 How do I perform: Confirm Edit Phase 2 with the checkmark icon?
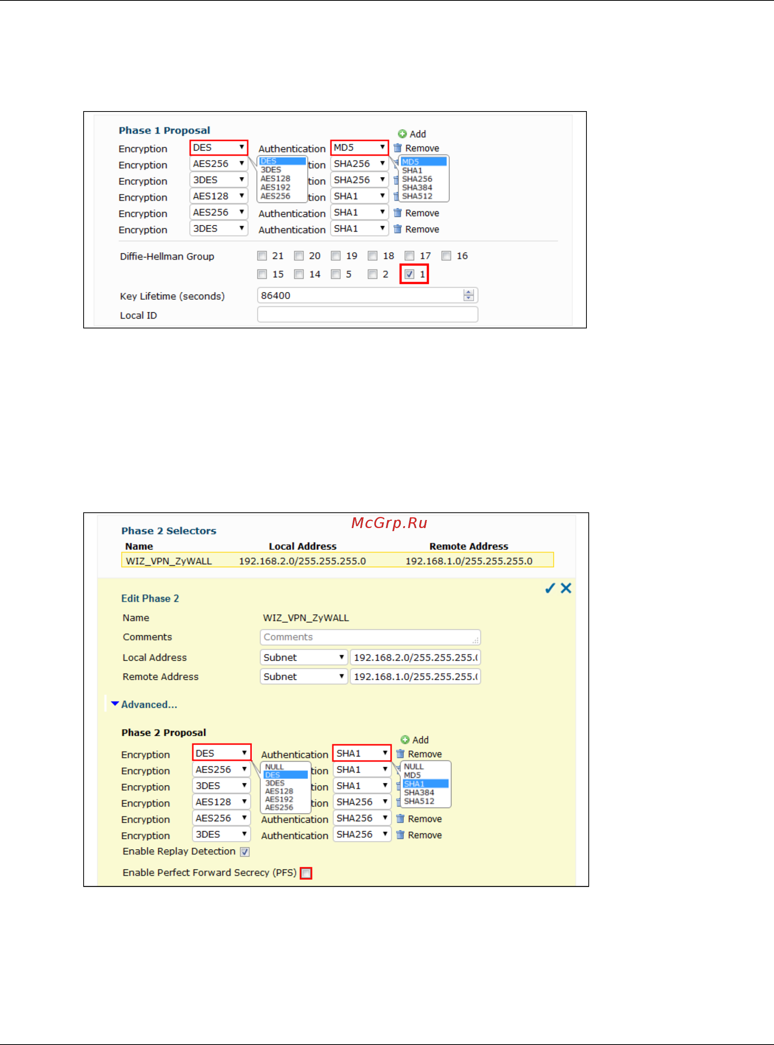pyautogui.click(x=550, y=588)
